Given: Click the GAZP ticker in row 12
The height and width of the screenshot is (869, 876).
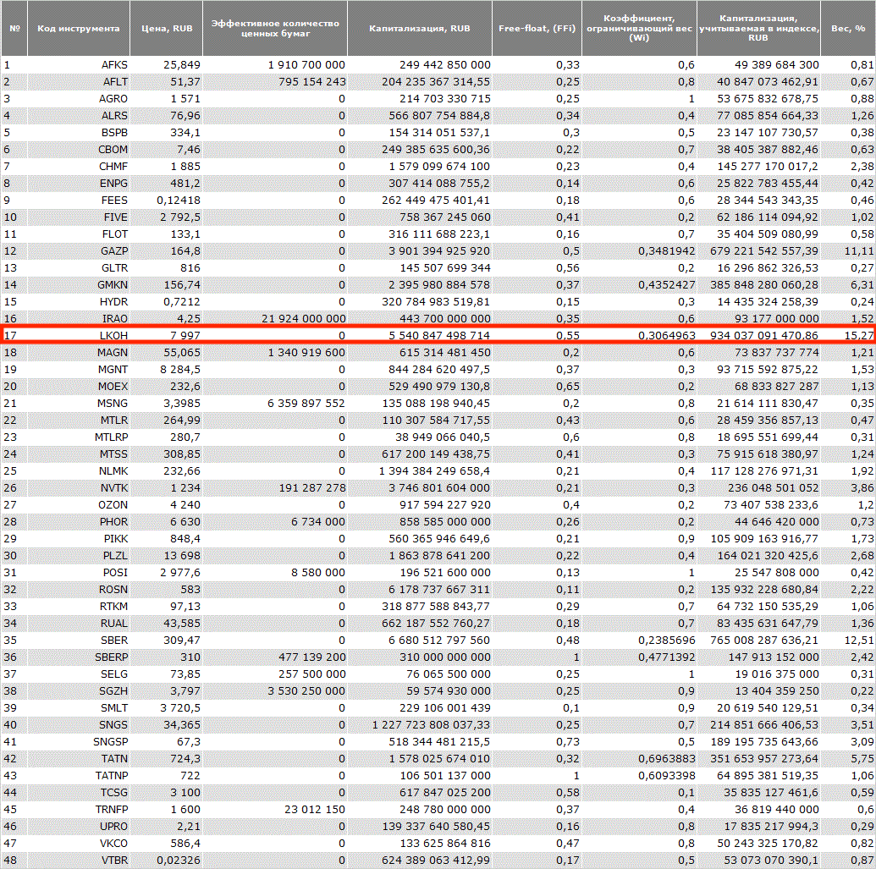Looking at the screenshot, I should click(x=113, y=251).
